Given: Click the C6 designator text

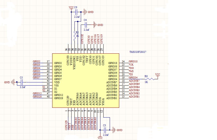Looking at the screenshot, I should [x=76, y=7].
